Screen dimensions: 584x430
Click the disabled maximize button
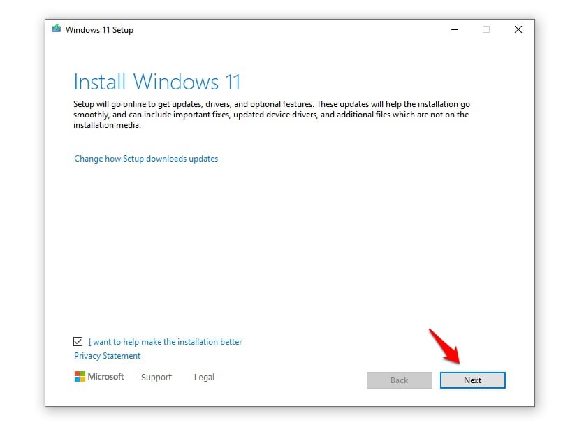pos(486,29)
